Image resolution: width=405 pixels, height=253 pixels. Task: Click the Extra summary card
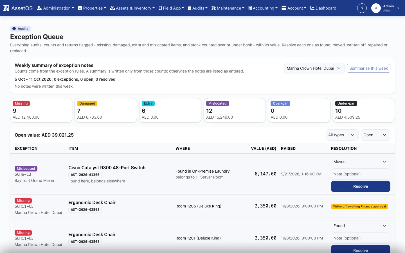[x=170, y=110]
